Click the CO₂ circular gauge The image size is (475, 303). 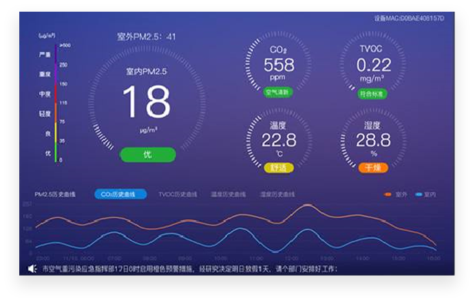pos(278,66)
